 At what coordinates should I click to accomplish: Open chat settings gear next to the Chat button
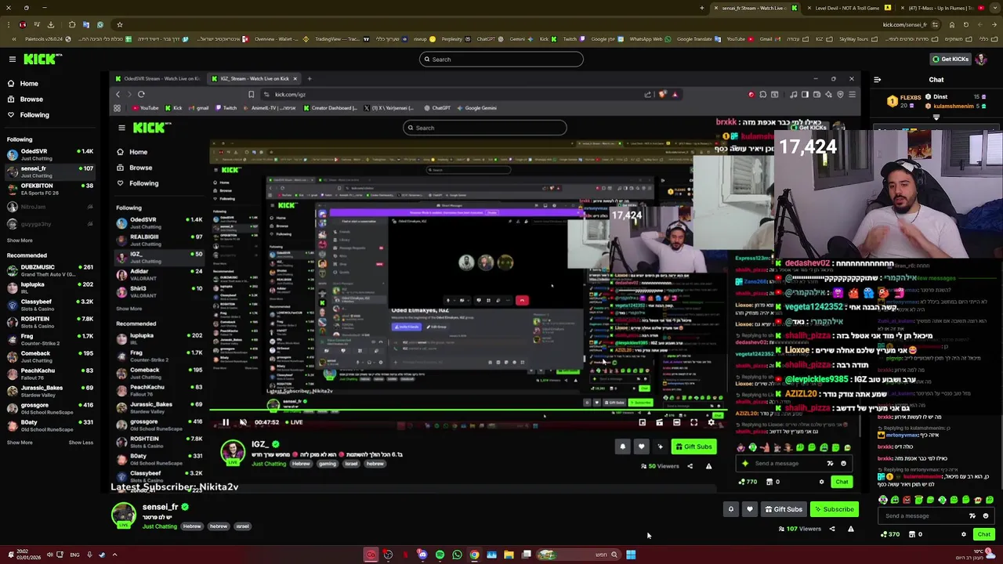pos(964,534)
